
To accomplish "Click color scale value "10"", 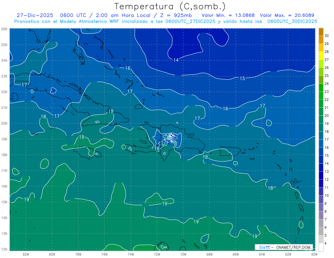I will point(326,196).
